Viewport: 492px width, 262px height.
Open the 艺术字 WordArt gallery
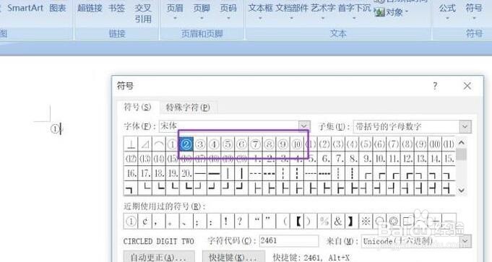(323, 12)
